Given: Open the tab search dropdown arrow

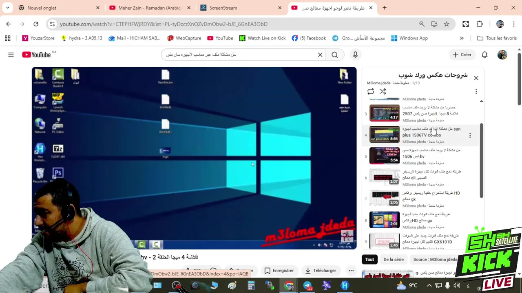Looking at the screenshot, I should (7, 8).
